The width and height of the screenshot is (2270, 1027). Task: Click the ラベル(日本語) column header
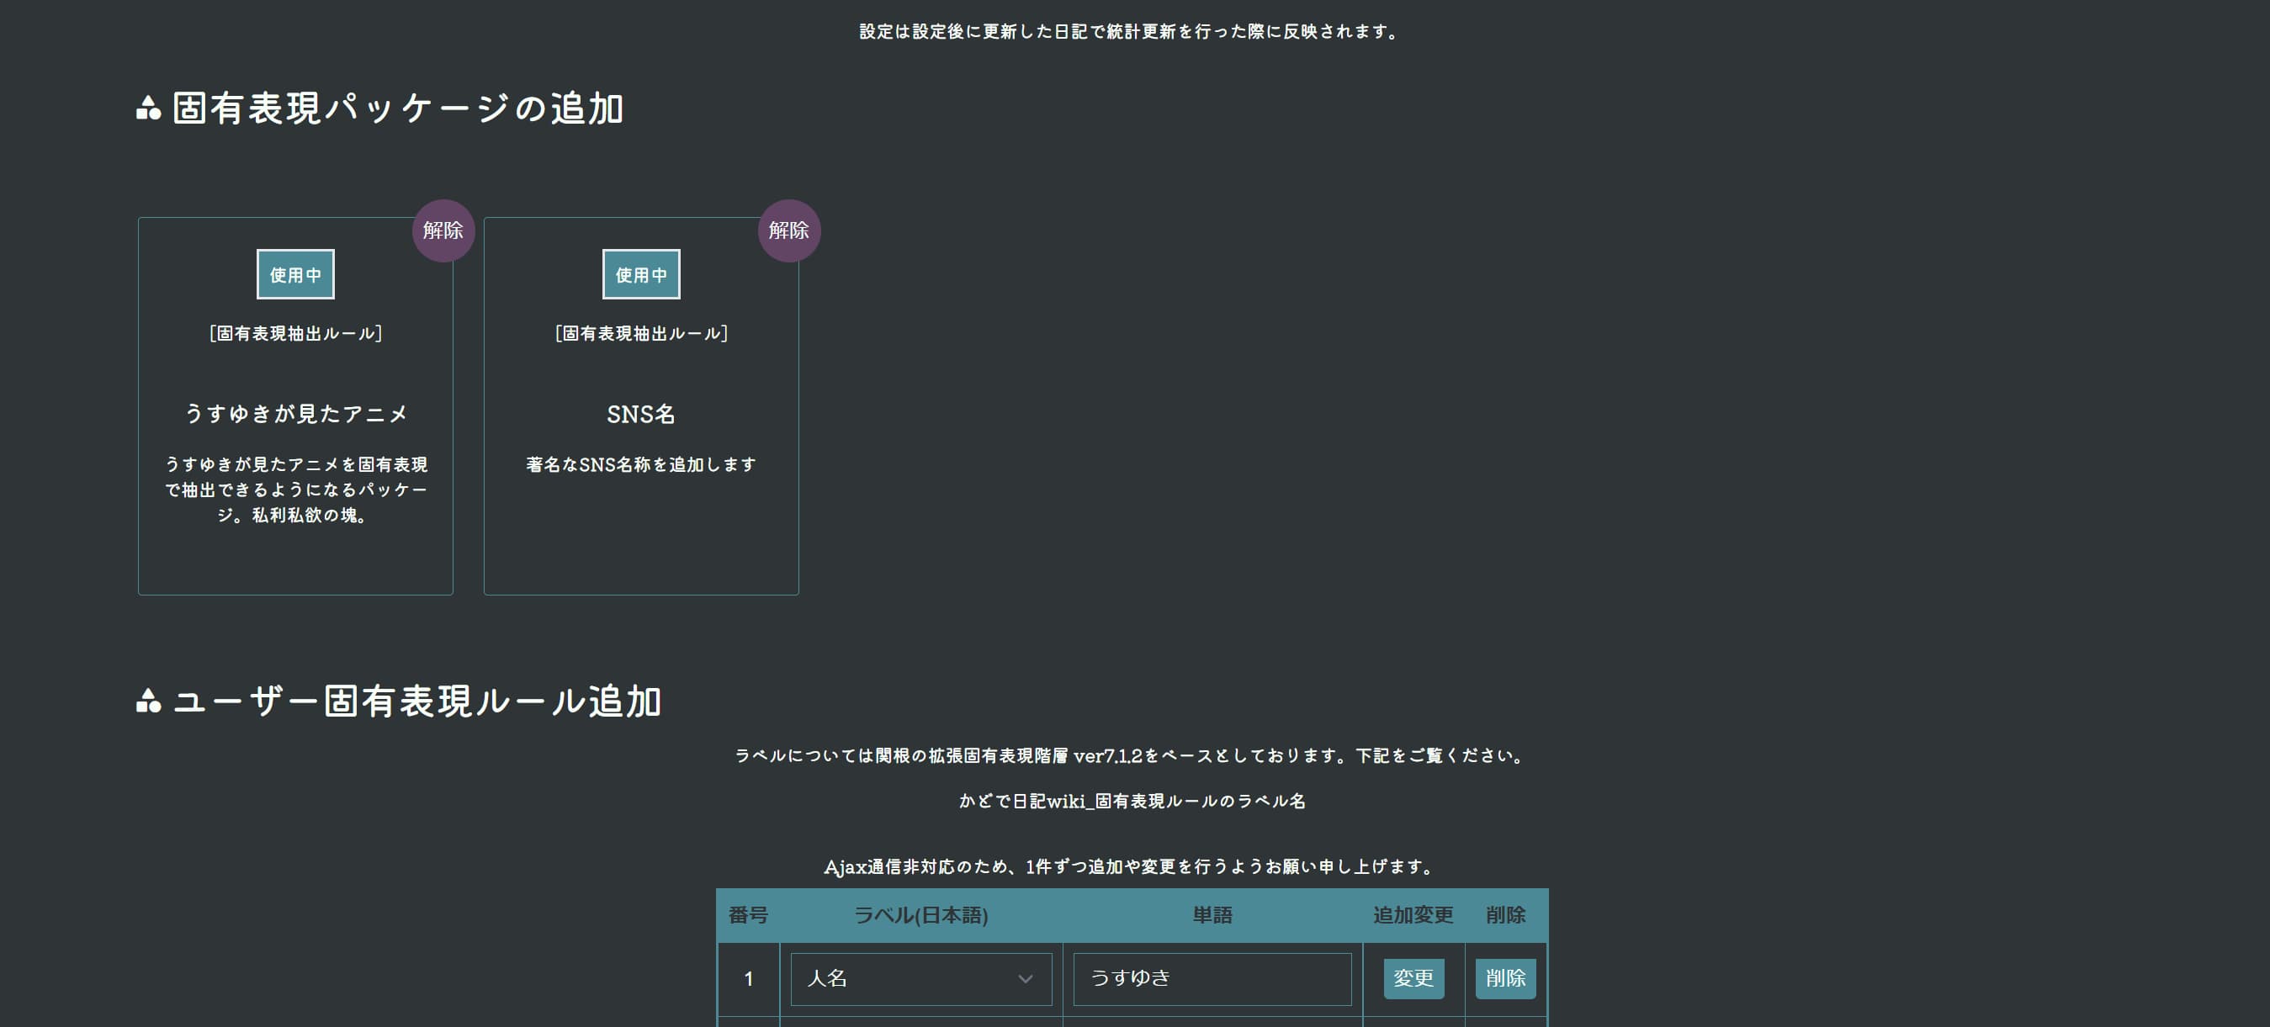point(924,915)
